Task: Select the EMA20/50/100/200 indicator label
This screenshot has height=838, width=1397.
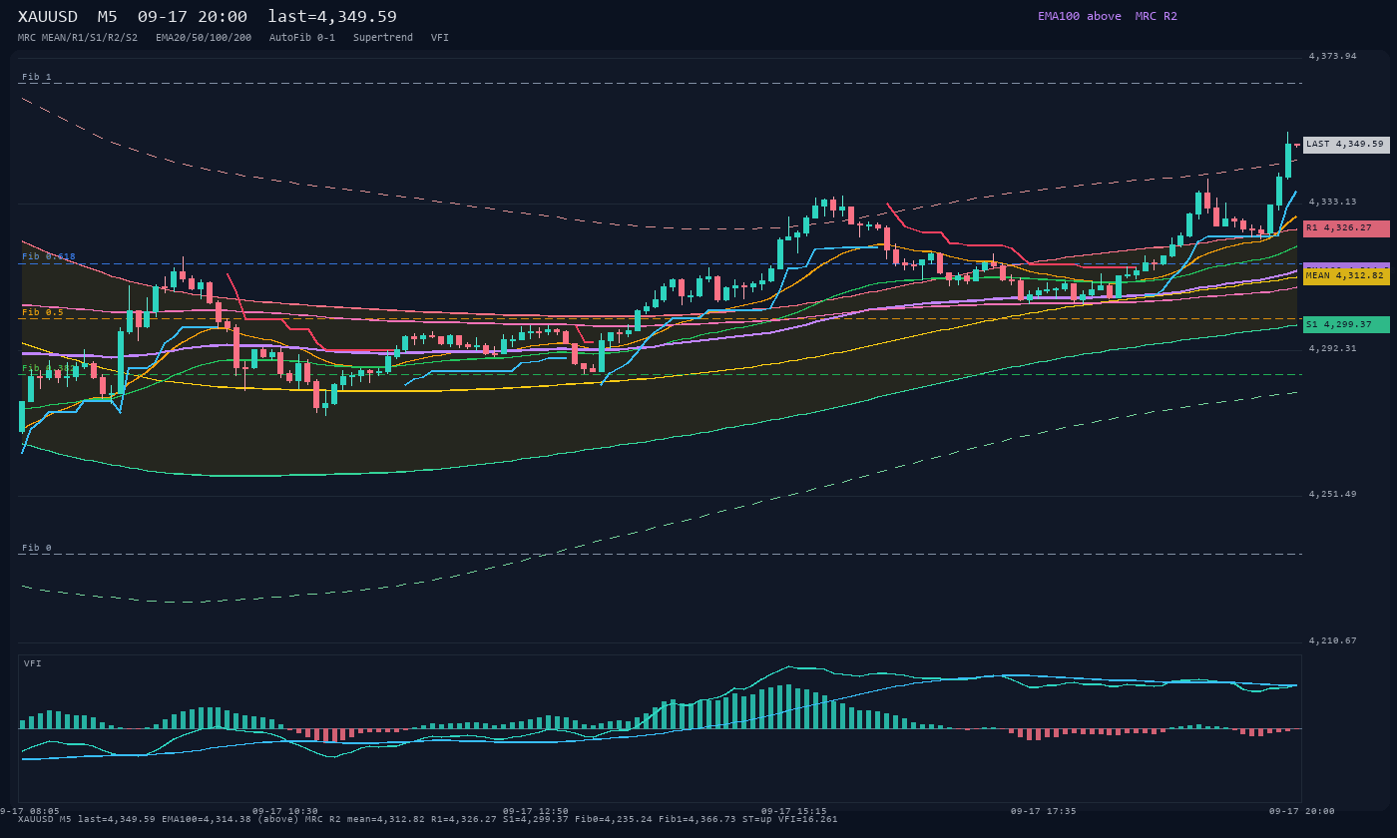Action: coord(204,37)
